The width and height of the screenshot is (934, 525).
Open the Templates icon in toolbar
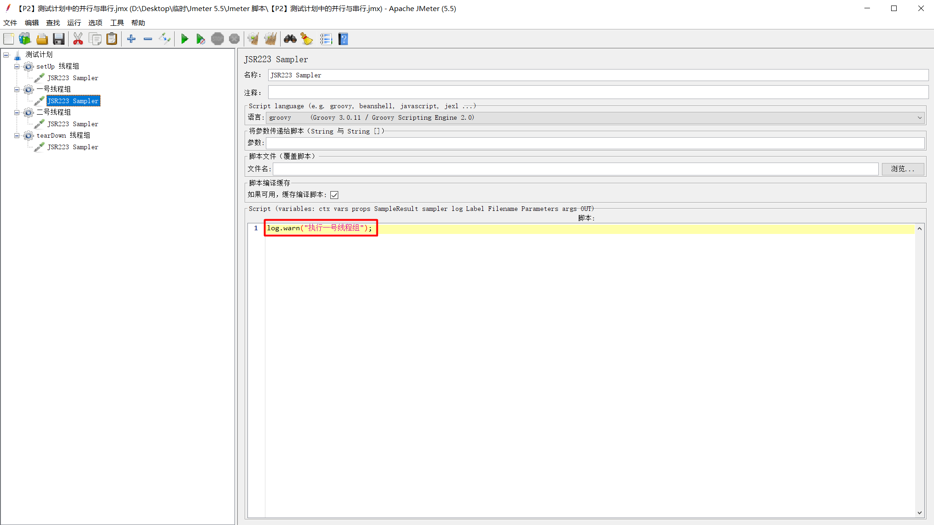click(x=25, y=39)
